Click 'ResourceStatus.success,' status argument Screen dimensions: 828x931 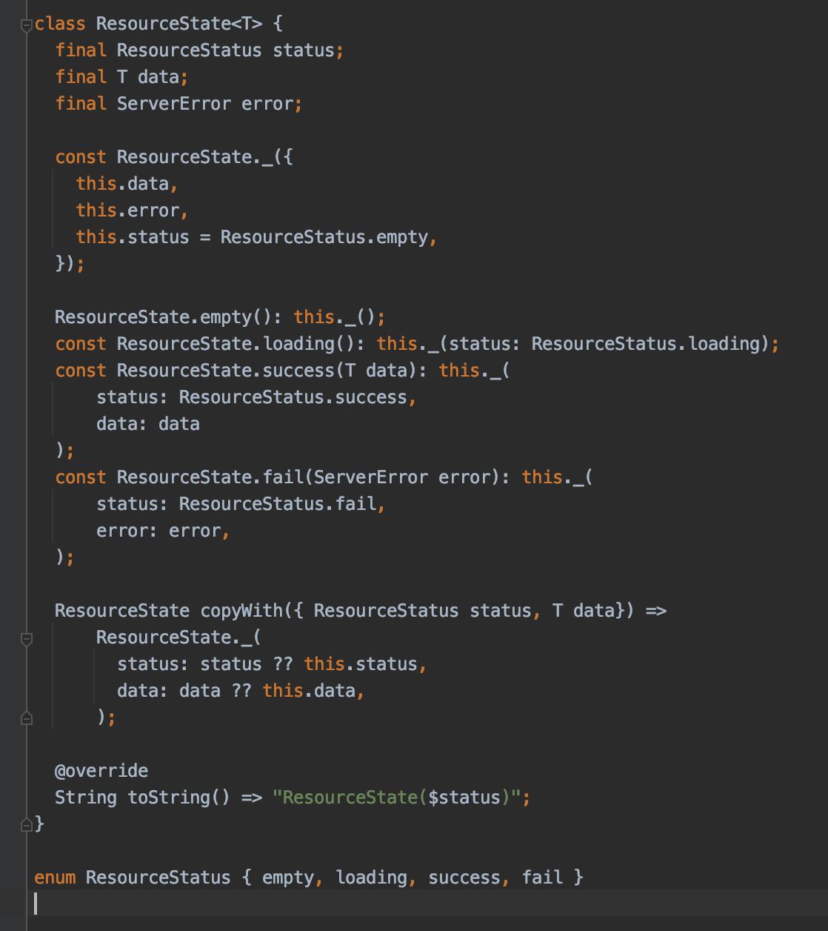point(298,397)
